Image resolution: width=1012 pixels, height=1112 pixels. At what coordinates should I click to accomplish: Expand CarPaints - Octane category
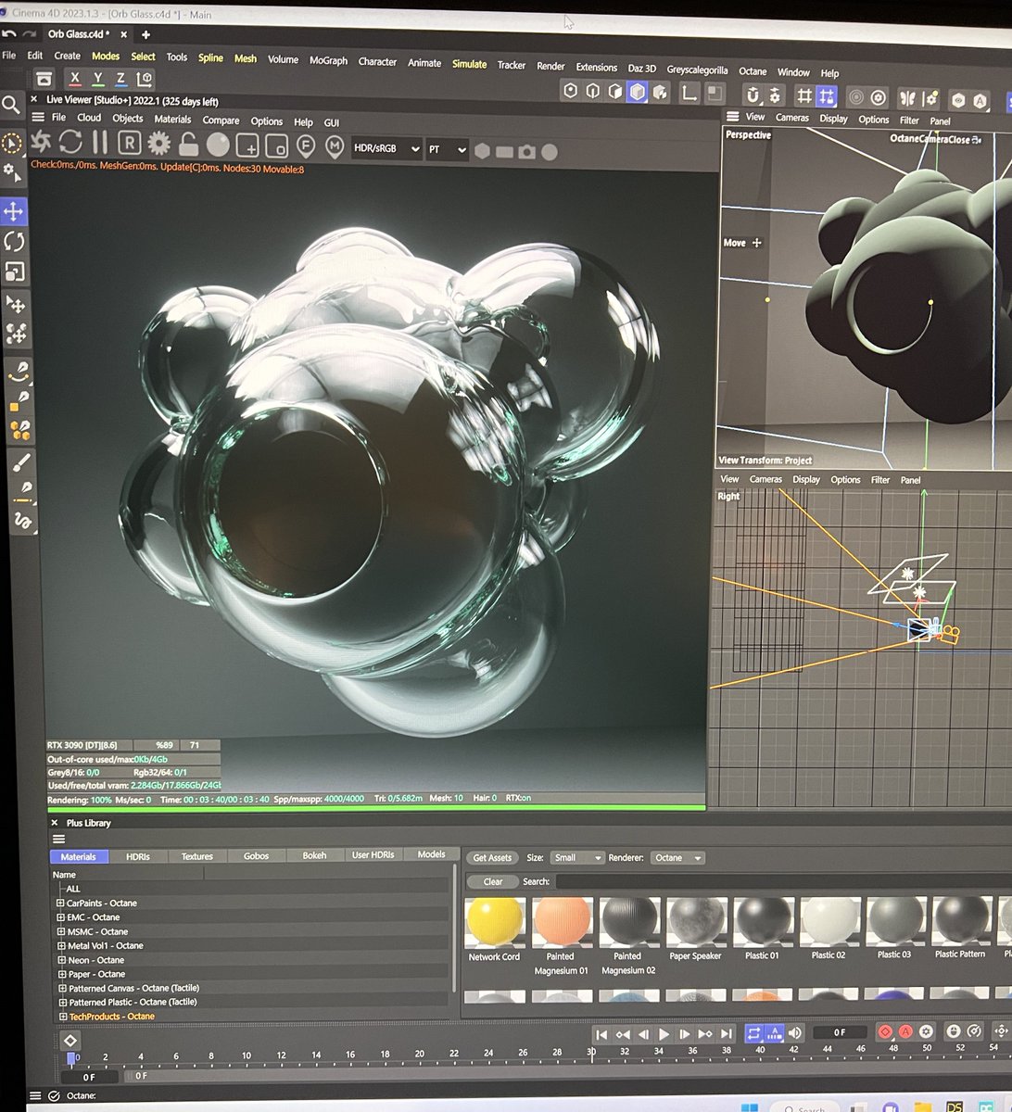60,903
